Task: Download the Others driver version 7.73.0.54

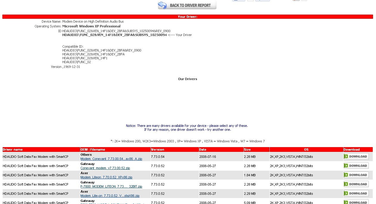Action: click(356, 156)
